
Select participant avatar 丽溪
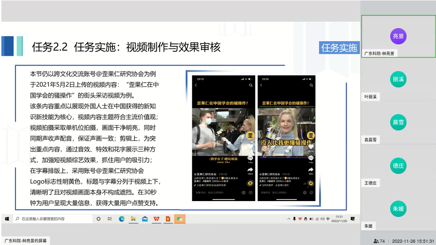tap(398, 79)
